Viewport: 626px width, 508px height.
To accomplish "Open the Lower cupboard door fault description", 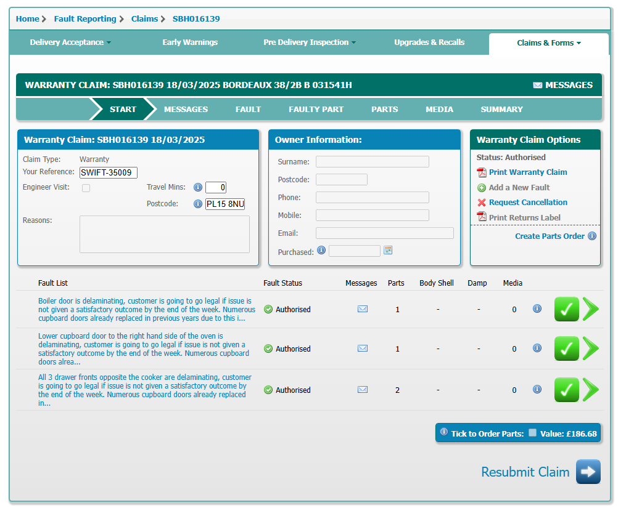I will point(144,349).
